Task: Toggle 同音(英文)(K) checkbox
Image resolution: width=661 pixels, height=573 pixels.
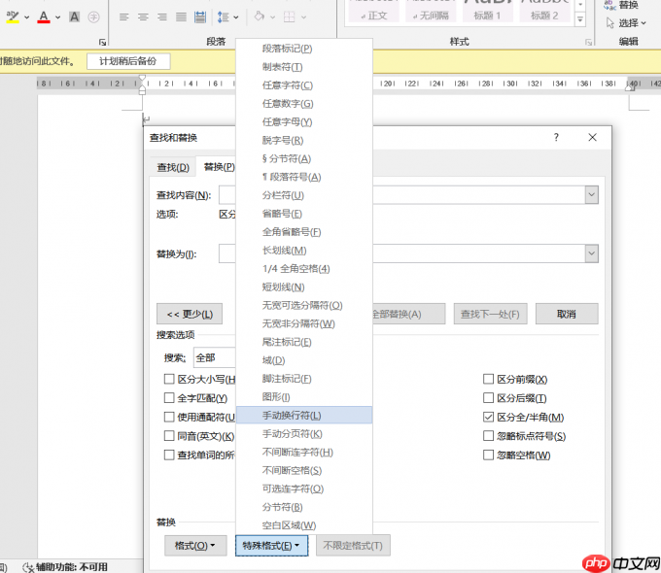Action: pyautogui.click(x=169, y=436)
